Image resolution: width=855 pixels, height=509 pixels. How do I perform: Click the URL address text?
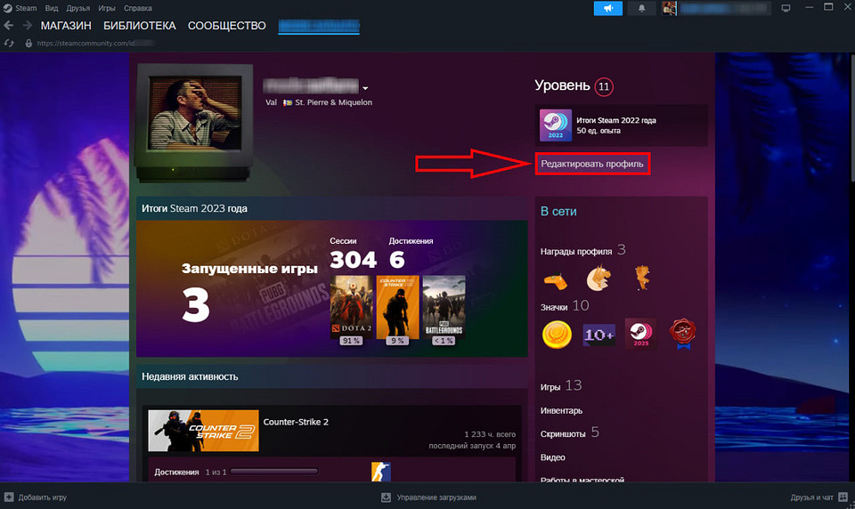(85, 43)
